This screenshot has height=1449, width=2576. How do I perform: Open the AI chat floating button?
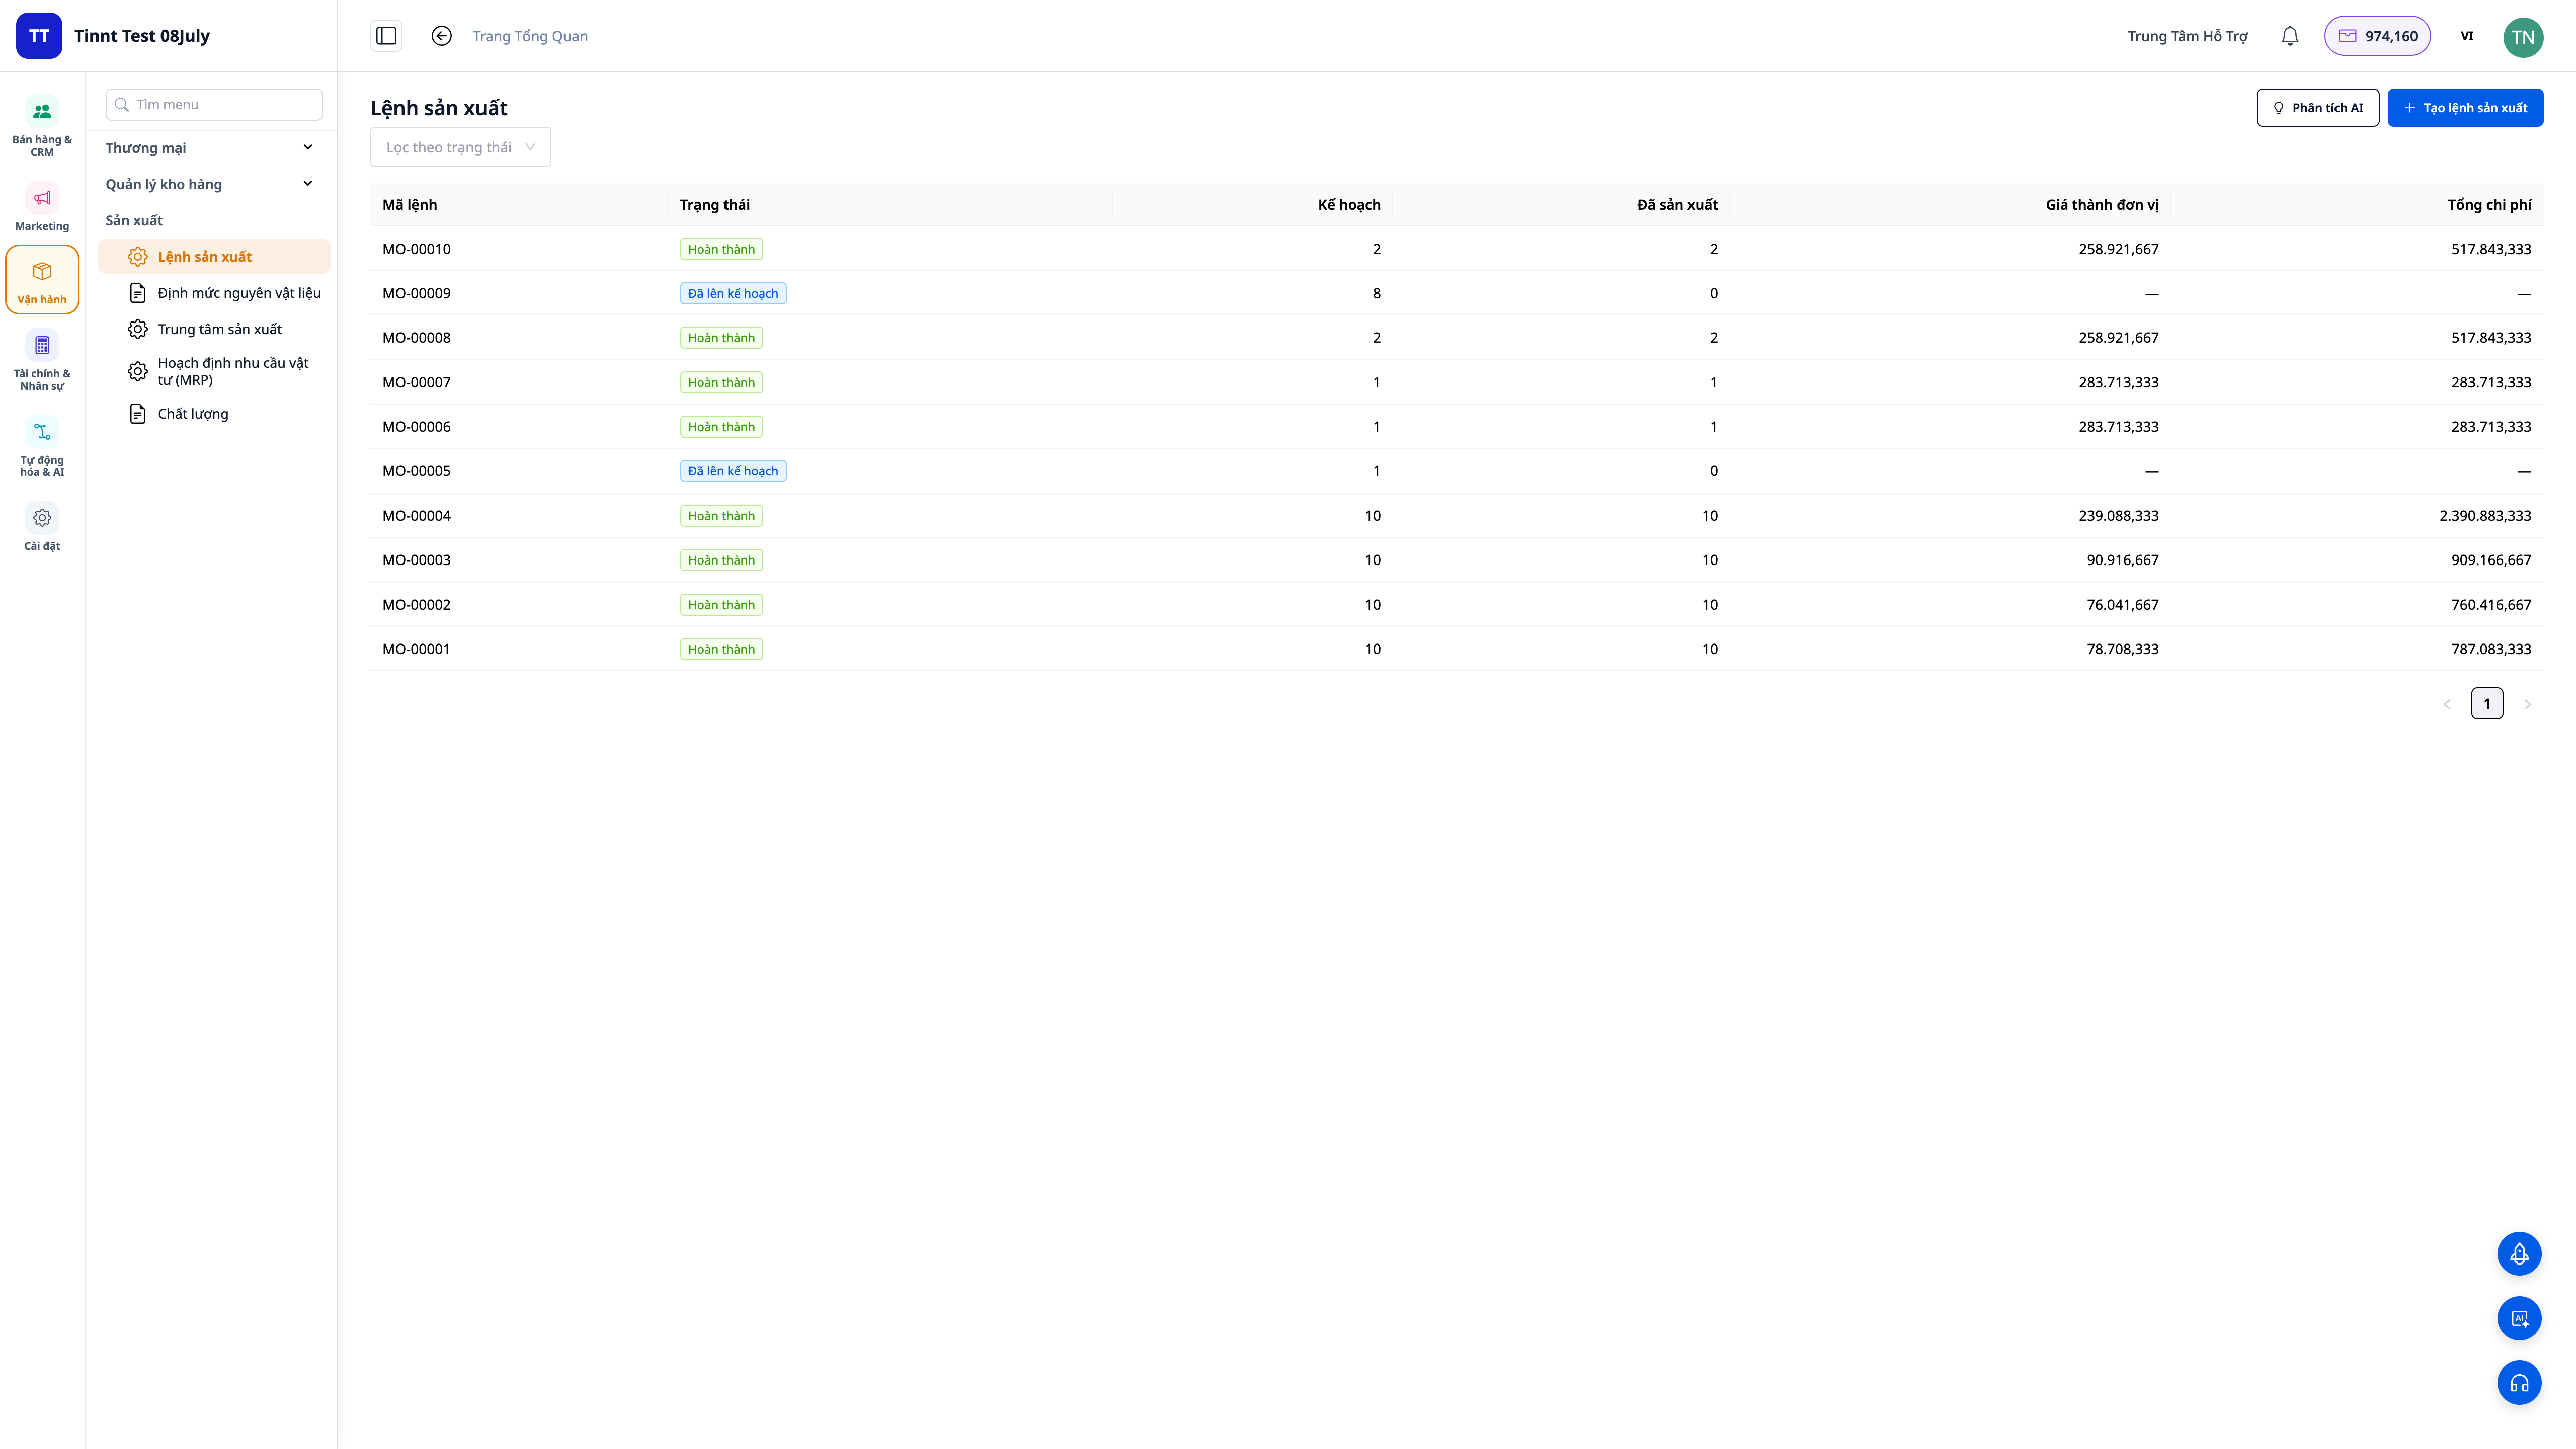[x=2519, y=1318]
